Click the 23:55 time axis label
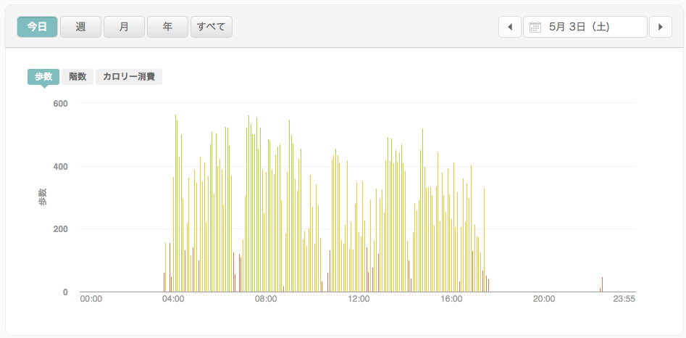Image resolution: width=686 pixels, height=338 pixels. tap(624, 299)
